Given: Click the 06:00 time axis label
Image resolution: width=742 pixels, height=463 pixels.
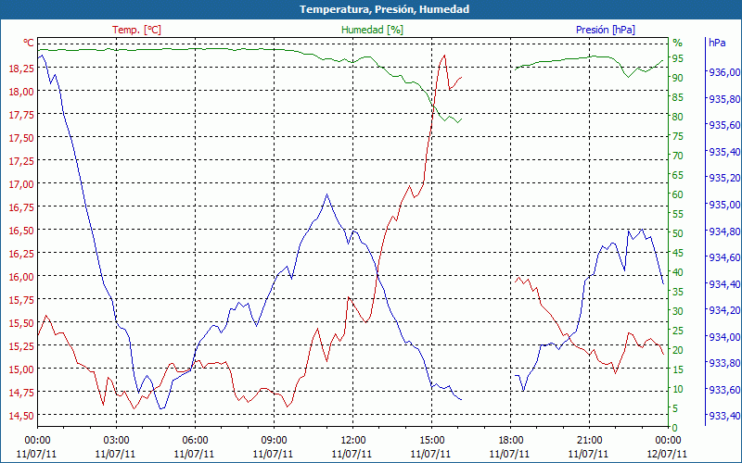Looking at the screenshot, I should pyautogui.click(x=195, y=441).
